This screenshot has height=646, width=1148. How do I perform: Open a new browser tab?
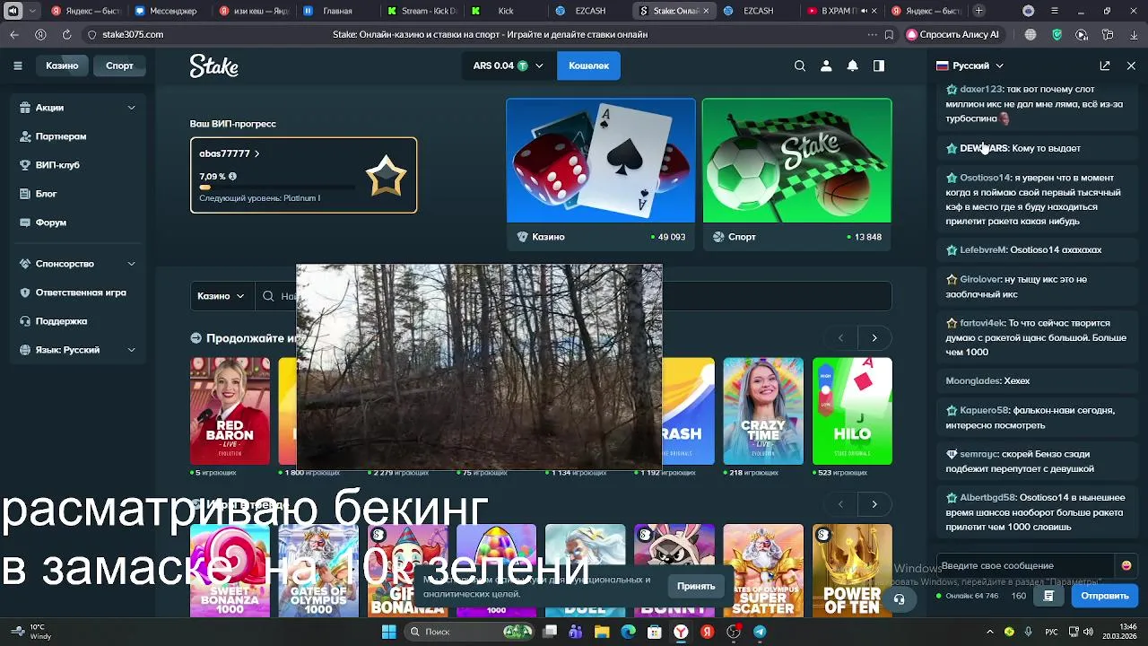978,11
